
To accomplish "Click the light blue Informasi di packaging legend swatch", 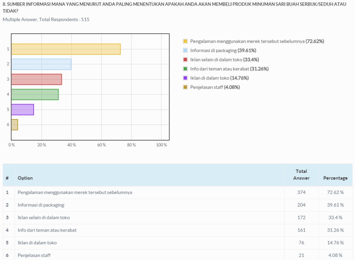I will [185, 50].
